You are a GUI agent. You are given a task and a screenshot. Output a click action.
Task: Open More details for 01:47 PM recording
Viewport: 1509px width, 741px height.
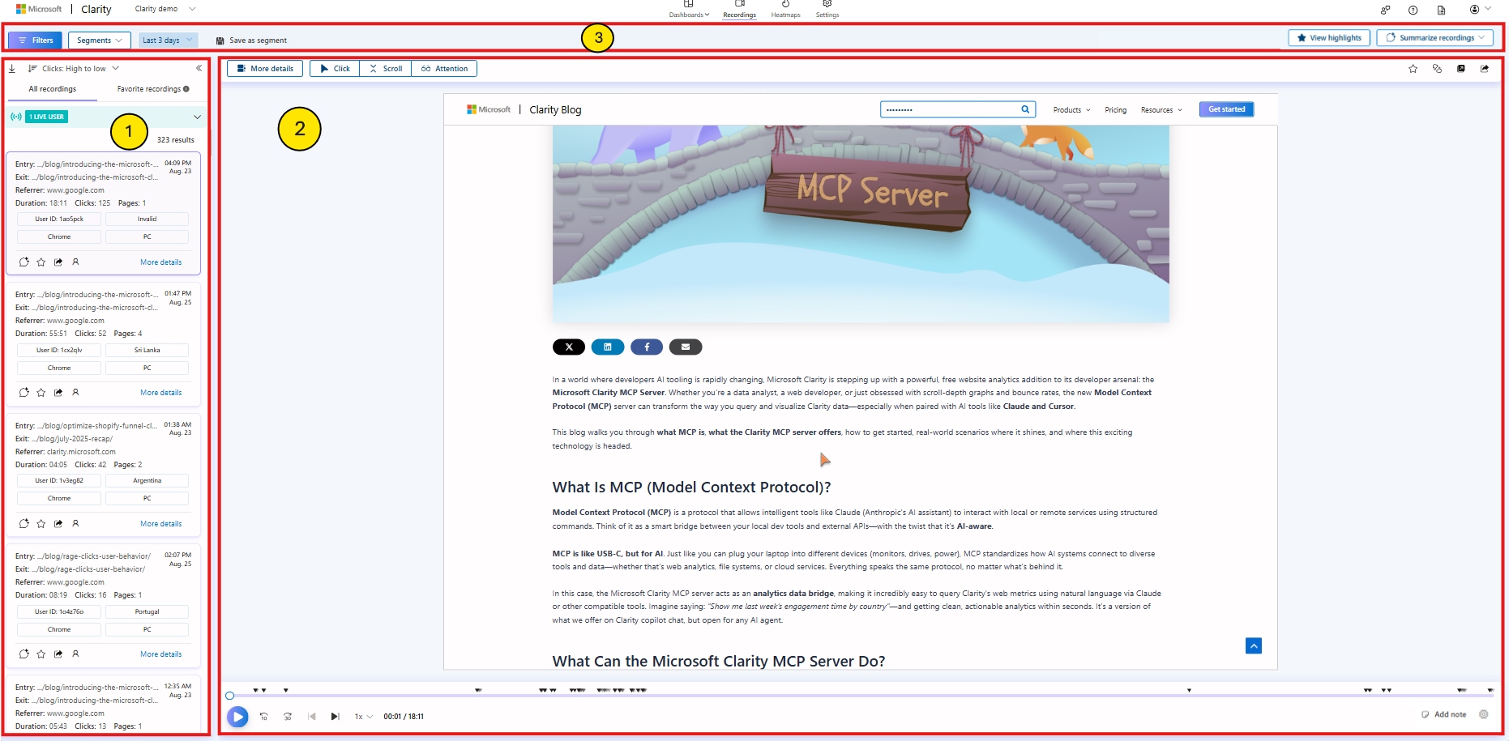pyautogui.click(x=160, y=393)
